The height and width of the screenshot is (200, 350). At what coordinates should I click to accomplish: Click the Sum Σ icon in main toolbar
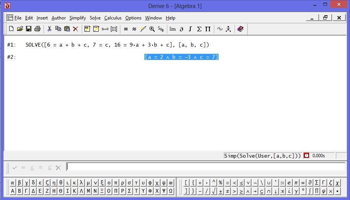pos(199,29)
